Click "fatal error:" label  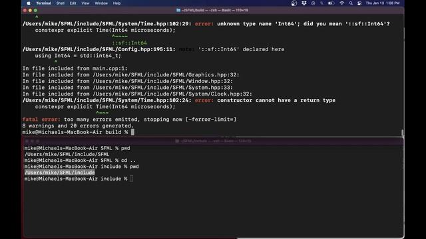tap(41, 119)
